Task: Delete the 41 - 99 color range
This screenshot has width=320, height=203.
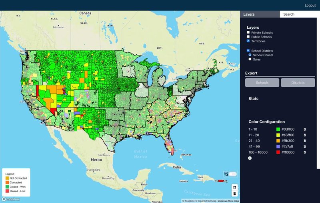Action: [305, 146]
